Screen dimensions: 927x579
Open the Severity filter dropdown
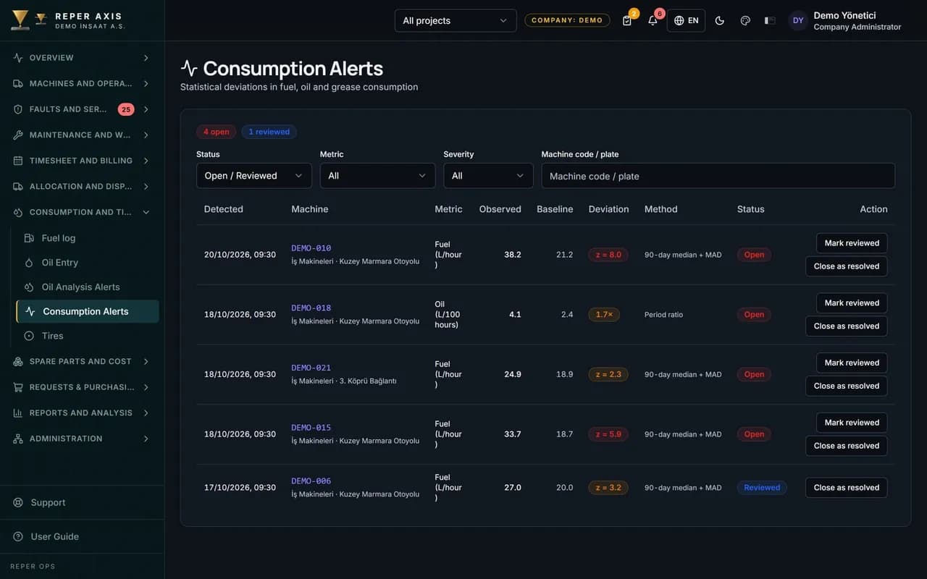[x=489, y=176]
